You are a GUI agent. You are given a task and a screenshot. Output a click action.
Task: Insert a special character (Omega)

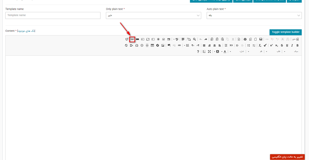point(137,46)
